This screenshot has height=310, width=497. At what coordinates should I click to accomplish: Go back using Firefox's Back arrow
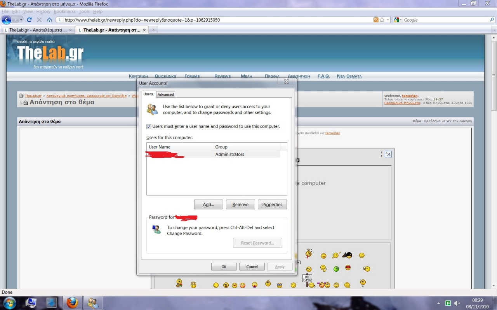pos(6,20)
